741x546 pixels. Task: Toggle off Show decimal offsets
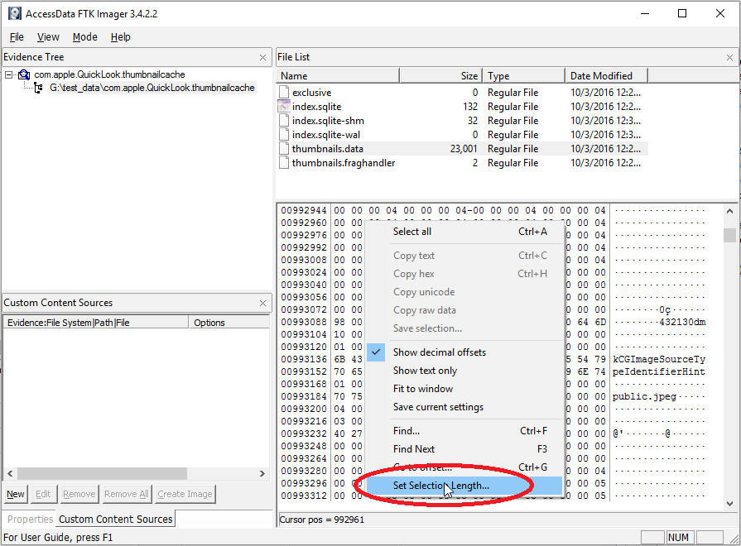click(x=440, y=352)
